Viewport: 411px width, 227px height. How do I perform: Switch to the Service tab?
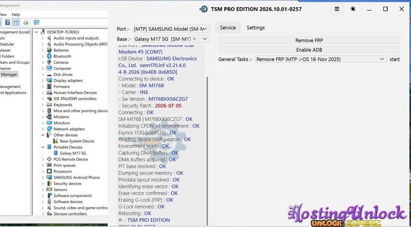point(228,27)
